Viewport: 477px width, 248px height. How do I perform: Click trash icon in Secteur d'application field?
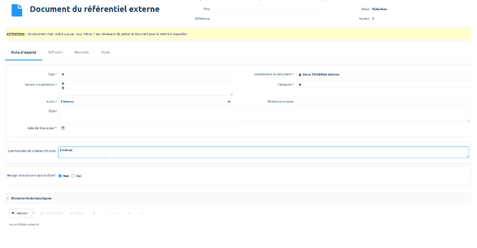tap(63, 88)
